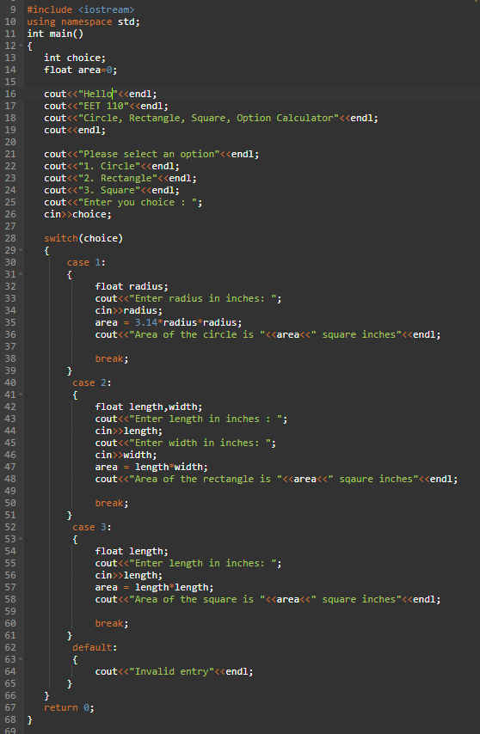Screen dimensions: 480x734
Task: Click 'float length;' on line 54
Action: click(x=132, y=552)
